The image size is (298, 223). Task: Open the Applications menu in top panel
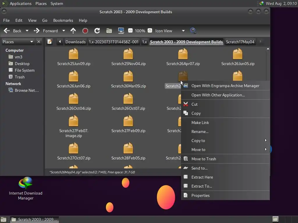[21, 3]
